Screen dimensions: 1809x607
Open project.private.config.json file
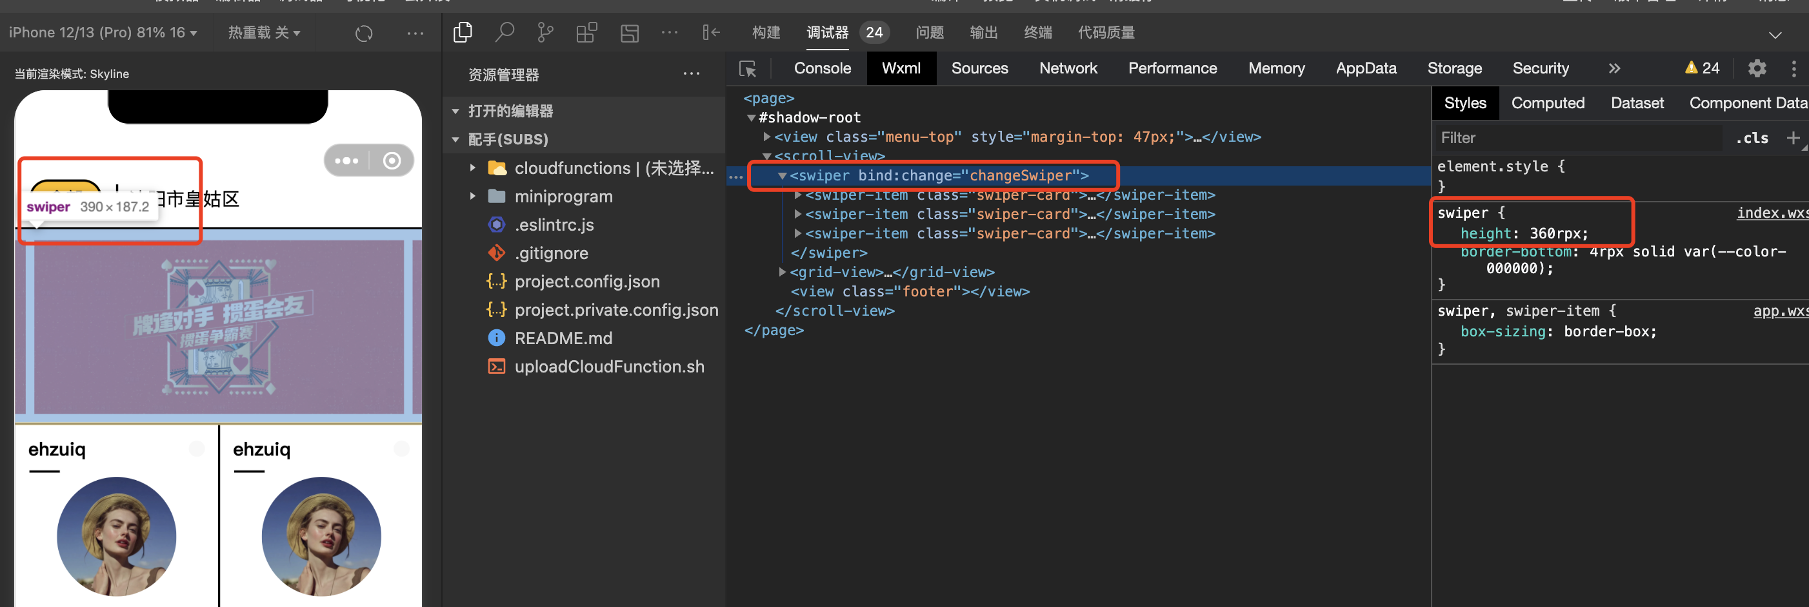[616, 309]
